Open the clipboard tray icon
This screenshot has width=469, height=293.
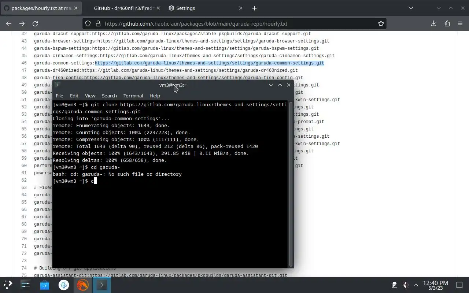394,285
